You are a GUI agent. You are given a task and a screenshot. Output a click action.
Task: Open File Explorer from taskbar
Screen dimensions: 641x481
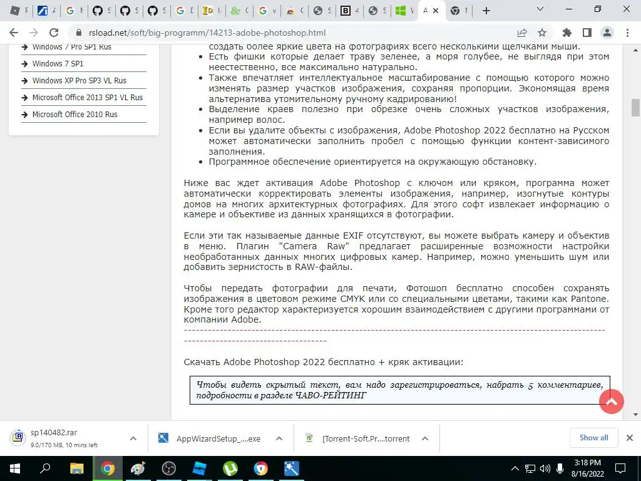(76, 468)
